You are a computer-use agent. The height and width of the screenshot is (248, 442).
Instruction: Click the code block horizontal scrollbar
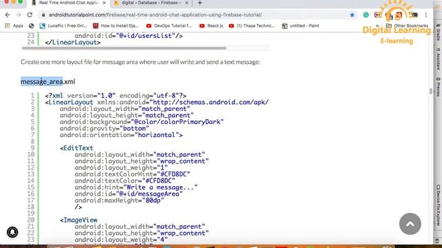pyautogui.click(x=124, y=48)
